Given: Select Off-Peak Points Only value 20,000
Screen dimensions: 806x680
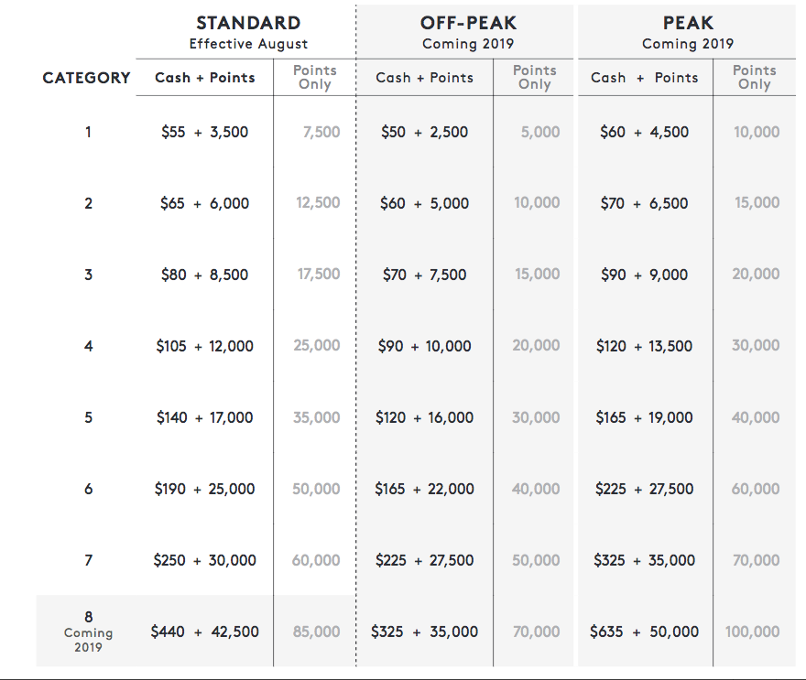Looking at the screenshot, I should click(x=536, y=346).
